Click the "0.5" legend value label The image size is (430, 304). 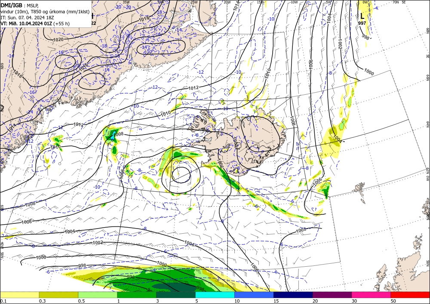(81, 301)
